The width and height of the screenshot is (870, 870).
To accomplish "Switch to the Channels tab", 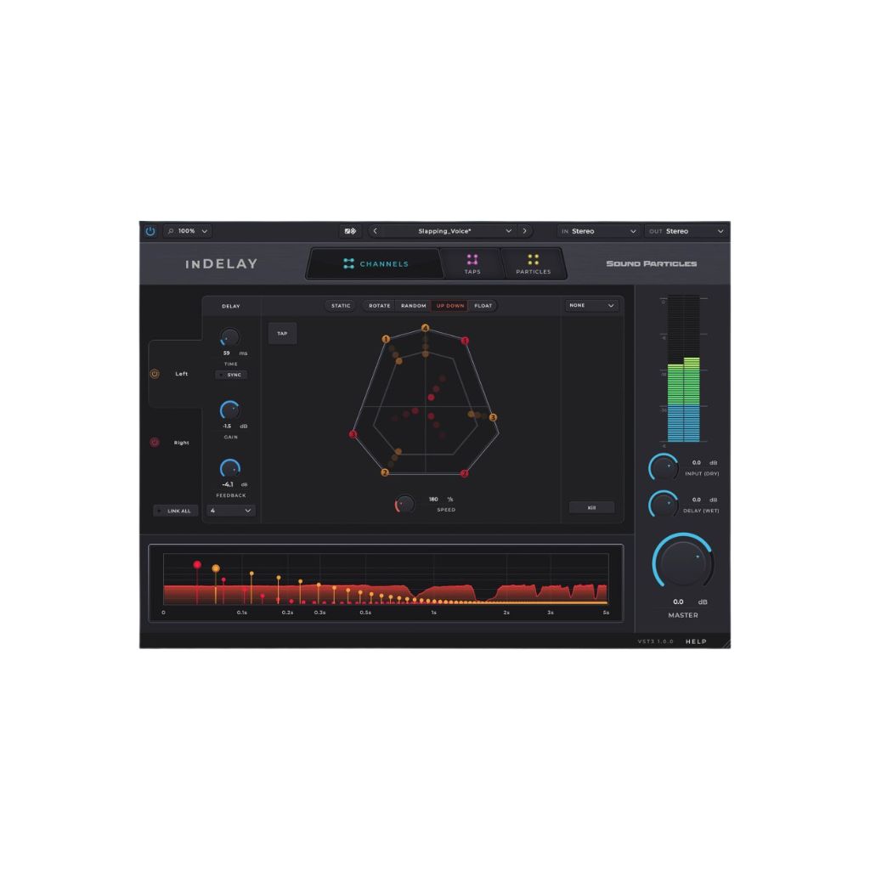I will [376, 264].
